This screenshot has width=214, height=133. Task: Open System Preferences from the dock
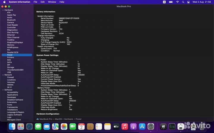click(151, 126)
